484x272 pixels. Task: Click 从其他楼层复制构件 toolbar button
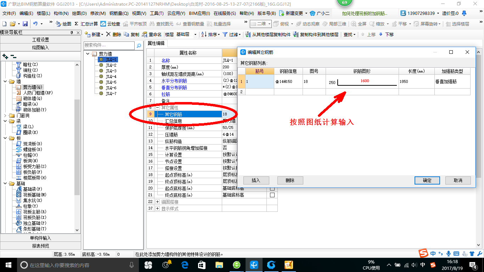coord(268,34)
